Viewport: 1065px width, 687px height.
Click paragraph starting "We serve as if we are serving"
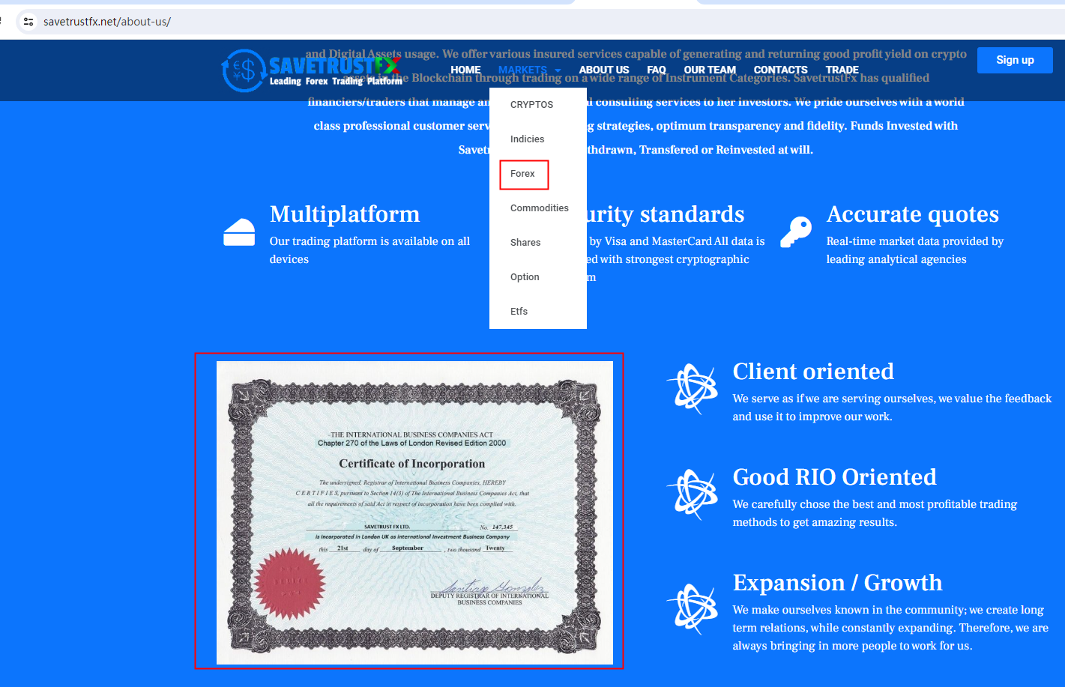892,408
